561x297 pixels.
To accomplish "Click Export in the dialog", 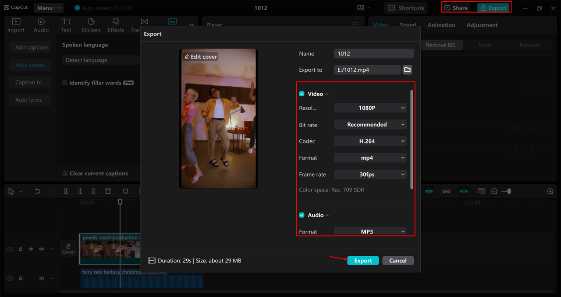I will pyautogui.click(x=363, y=261).
